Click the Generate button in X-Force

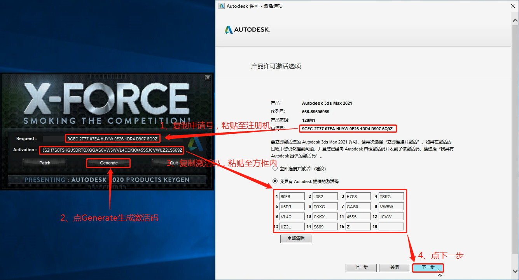pos(109,163)
